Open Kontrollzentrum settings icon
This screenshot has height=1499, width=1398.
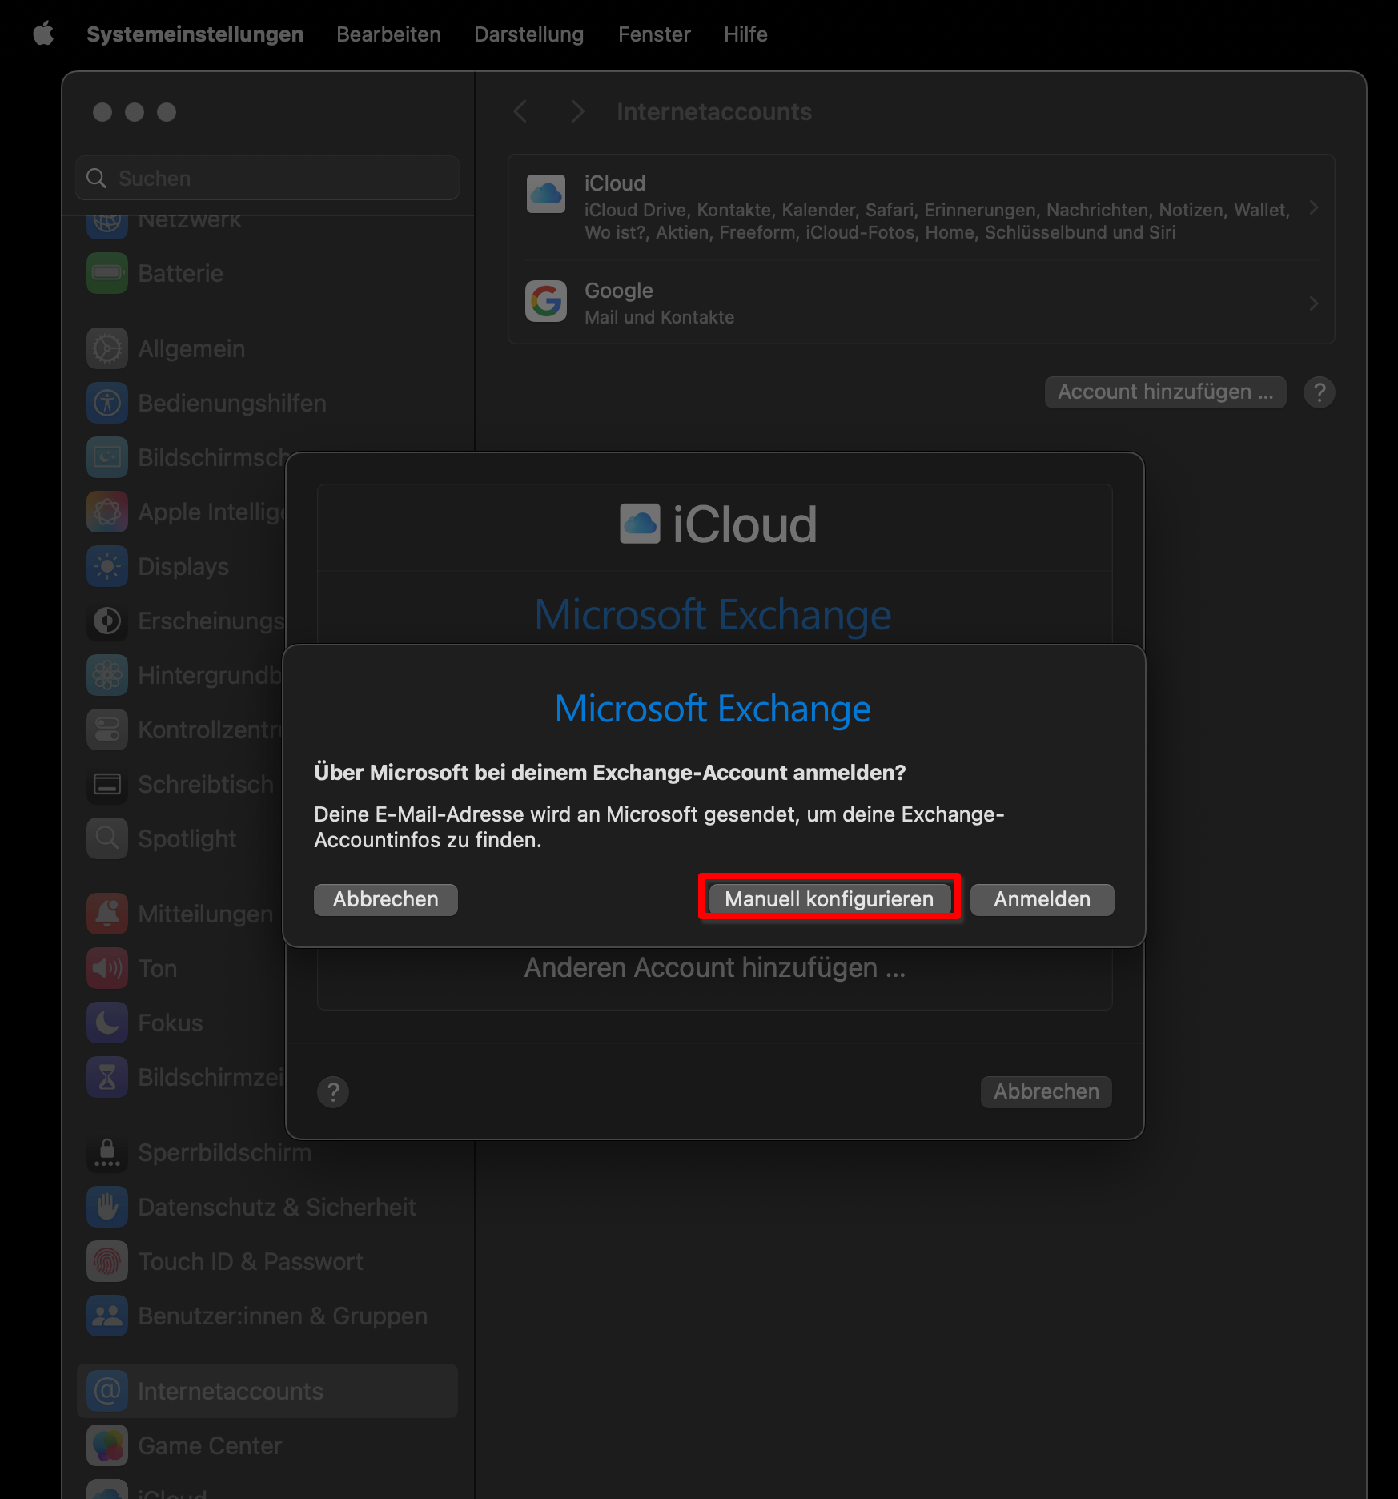pyautogui.click(x=107, y=729)
